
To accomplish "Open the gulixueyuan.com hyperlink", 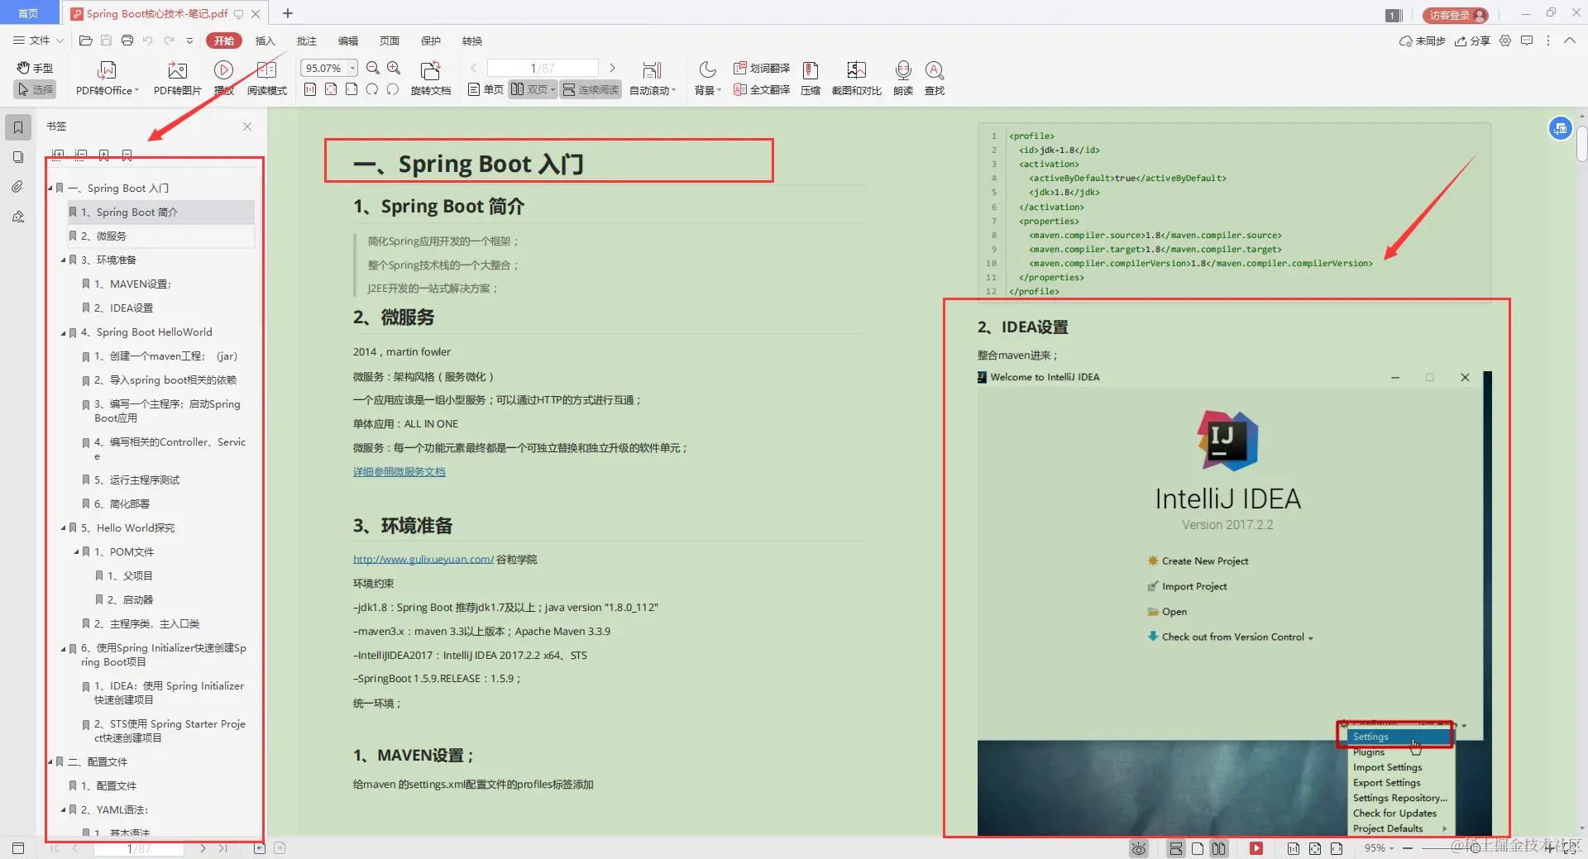I will click(423, 558).
